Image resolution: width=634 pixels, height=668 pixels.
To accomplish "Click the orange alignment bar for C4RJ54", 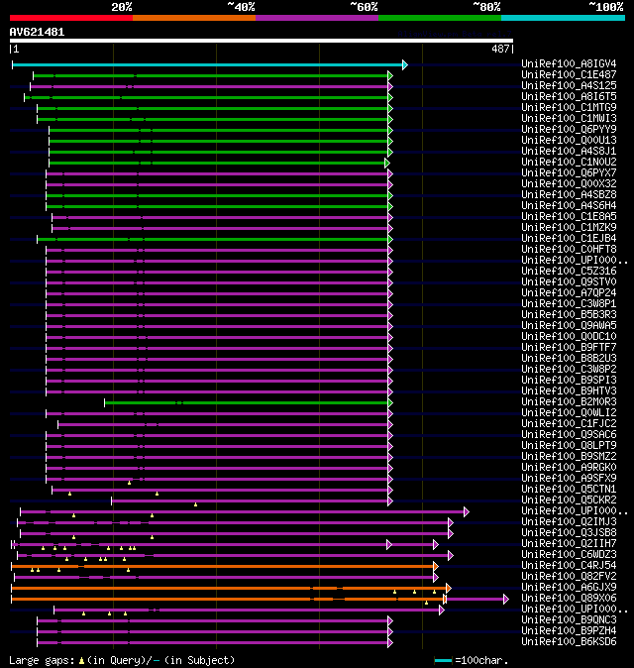I will (x=222, y=566).
